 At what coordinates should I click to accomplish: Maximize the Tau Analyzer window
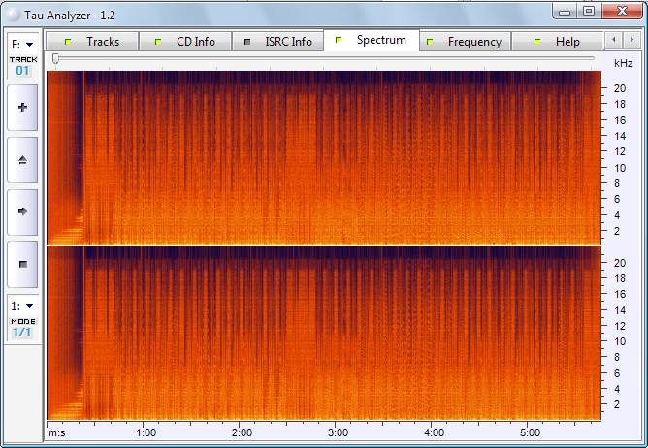pyautogui.click(x=589, y=11)
